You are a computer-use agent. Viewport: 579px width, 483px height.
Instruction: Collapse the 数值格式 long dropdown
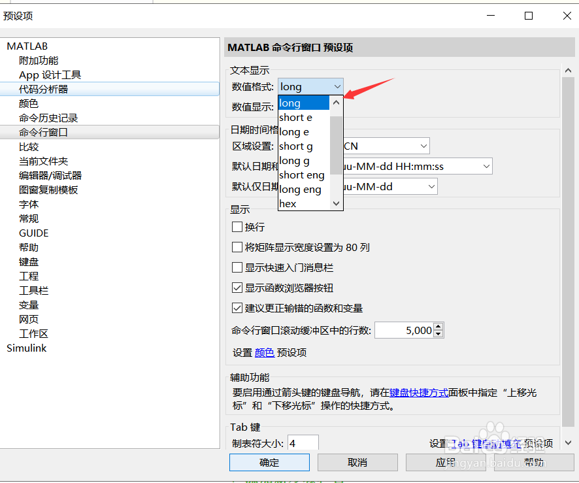[310, 86]
